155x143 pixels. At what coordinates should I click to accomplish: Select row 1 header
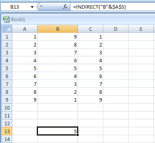click(7, 37)
